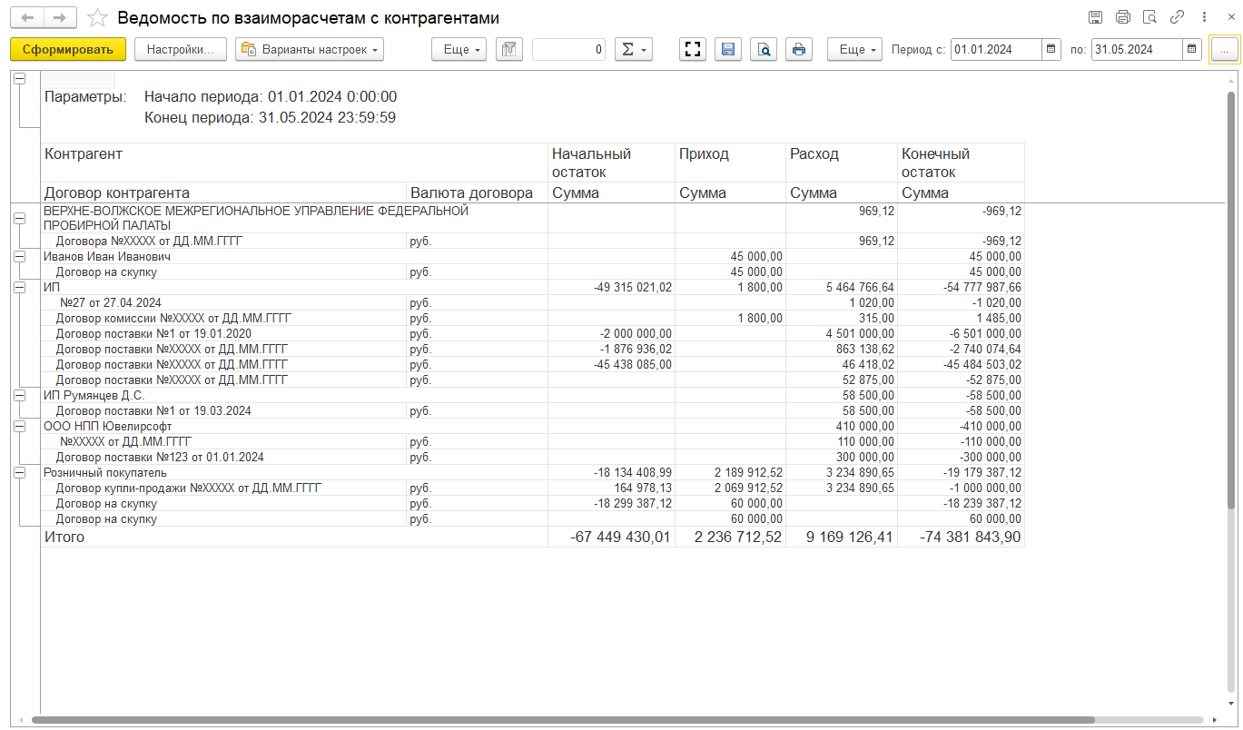
Task: Collapse the ИП contractor group
Action: pyautogui.click(x=20, y=287)
